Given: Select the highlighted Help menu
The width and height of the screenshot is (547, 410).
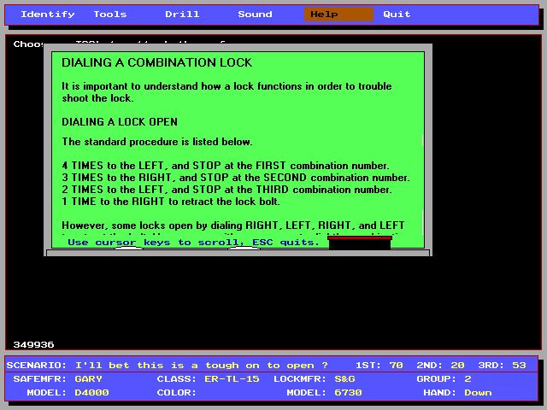Looking at the screenshot, I should pos(338,15).
